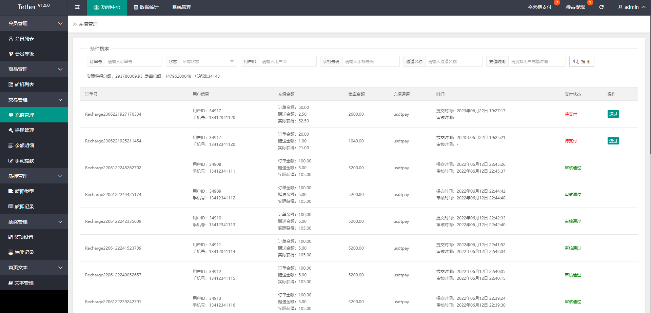Collapse the 商品管理 menu group
Viewport: 651px width, 313px height.
34,69
